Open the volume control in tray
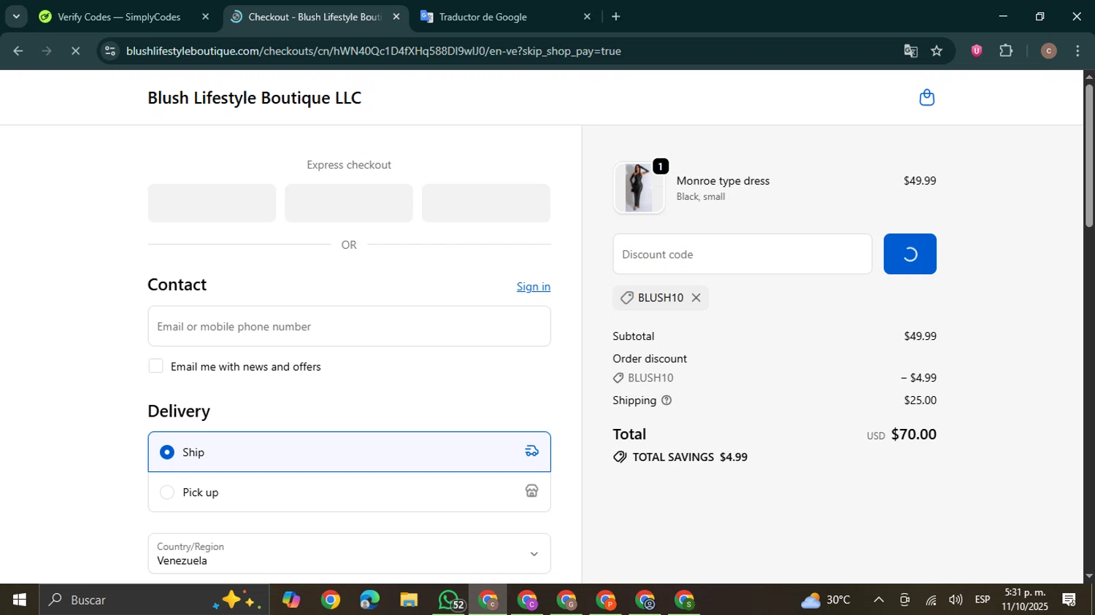This screenshot has width=1095, height=615. point(956,600)
